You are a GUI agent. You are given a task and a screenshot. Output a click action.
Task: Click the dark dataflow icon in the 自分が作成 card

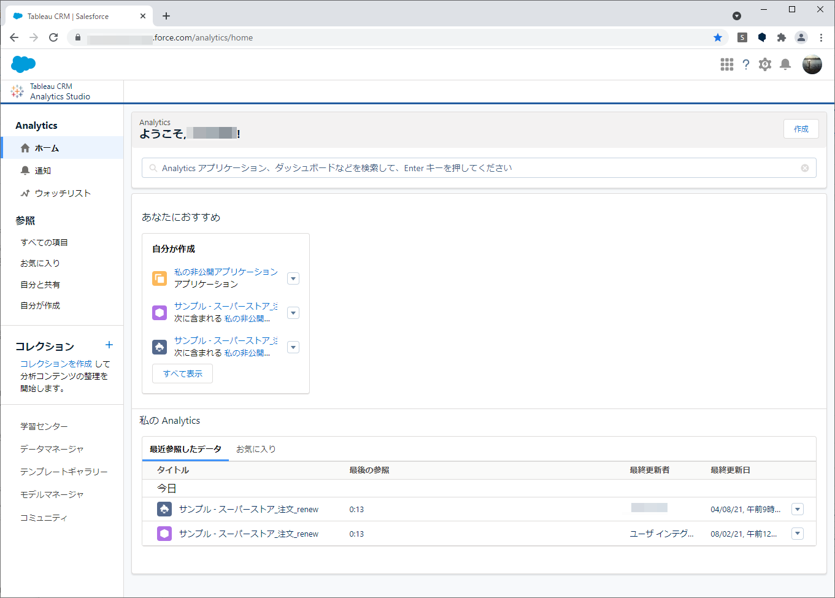click(x=160, y=347)
